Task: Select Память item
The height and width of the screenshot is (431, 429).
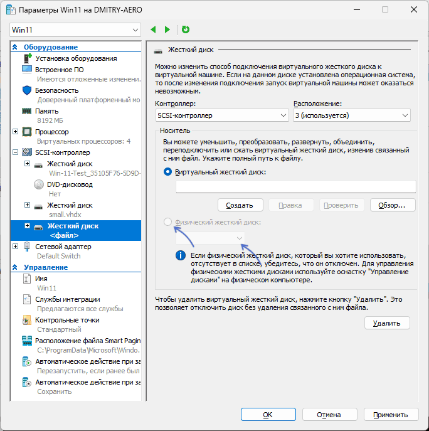Action: coord(46,111)
